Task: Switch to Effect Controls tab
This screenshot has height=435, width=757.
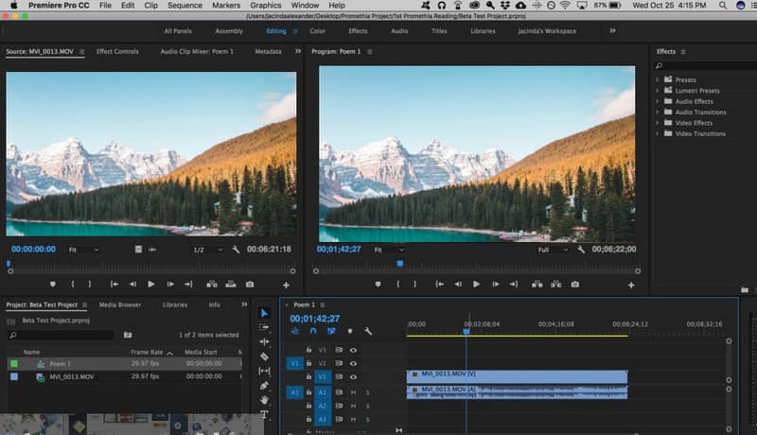Action: tap(117, 51)
